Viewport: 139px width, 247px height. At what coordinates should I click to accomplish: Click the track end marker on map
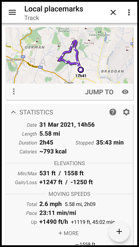coord(81,70)
